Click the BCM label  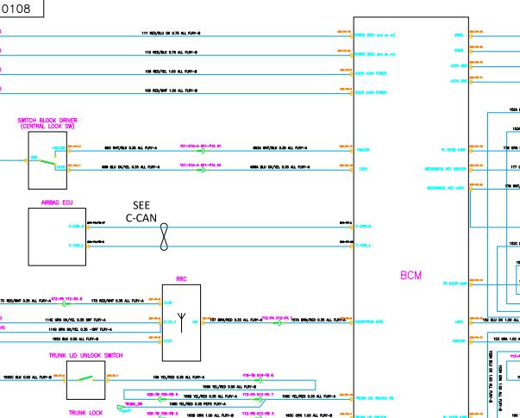410,276
